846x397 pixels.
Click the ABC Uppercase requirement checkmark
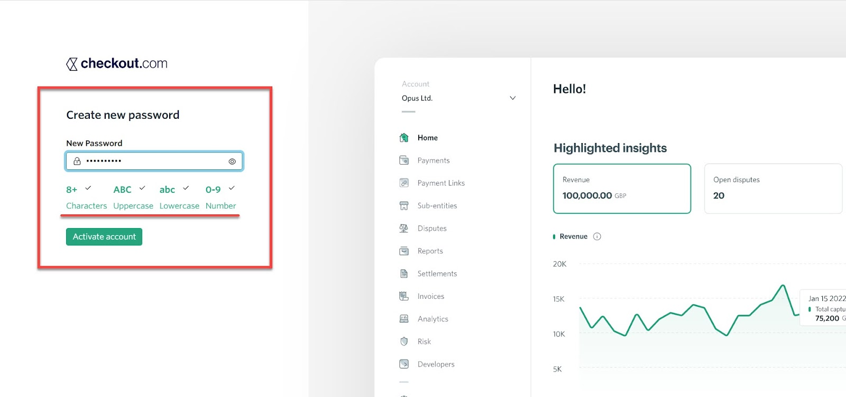click(142, 188)
